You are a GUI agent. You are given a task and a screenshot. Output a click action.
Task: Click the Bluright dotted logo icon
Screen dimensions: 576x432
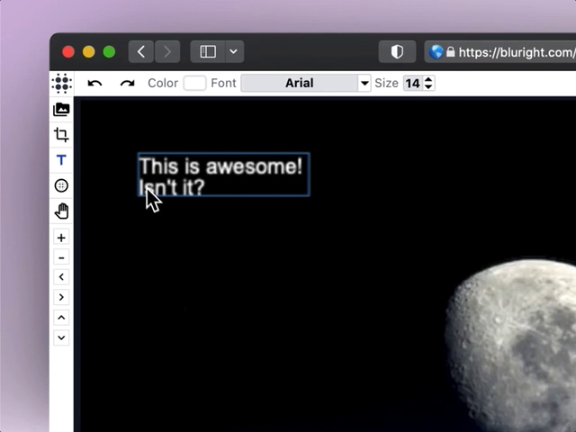(62, 83)
